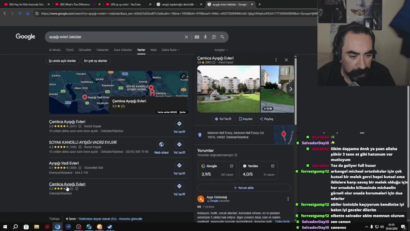410x231 pixels.
Task: Close the Çamlıca Ayışığı Evleri panel
Action: [x=286, y=60]
